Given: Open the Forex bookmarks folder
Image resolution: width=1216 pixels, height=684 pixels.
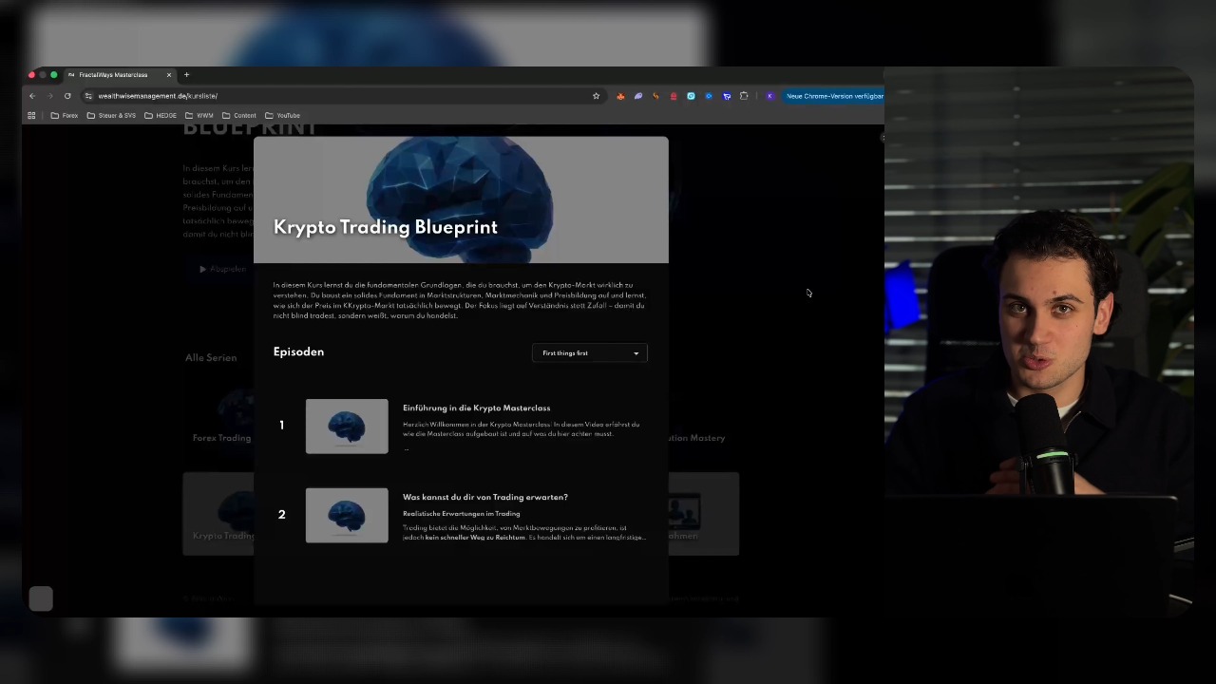Looking at the screenshot, I should pyautogui.click(x=64, y=116).
